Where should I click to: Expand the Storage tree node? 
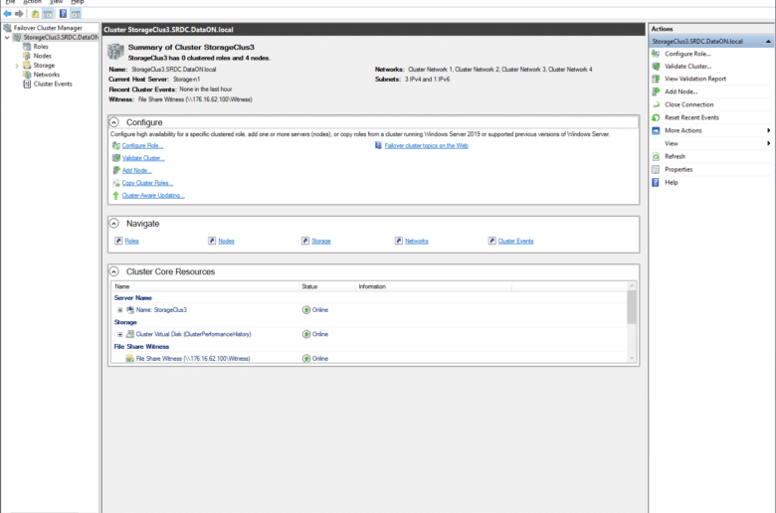point(17,66)
